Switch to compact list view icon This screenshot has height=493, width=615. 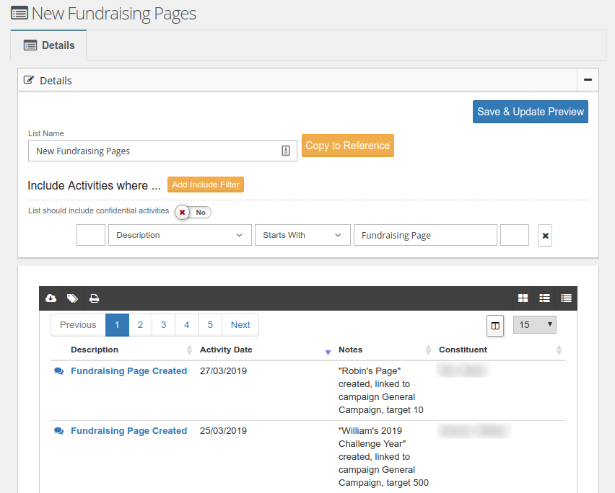(x=566, y=298)
